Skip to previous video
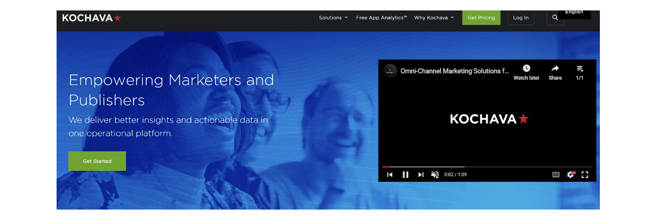Viewport: 653px width, 220px height. (x=390, y=174)
